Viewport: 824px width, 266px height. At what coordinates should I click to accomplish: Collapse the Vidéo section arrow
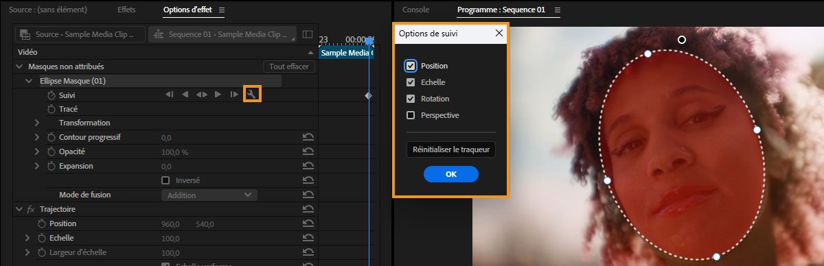310,52
